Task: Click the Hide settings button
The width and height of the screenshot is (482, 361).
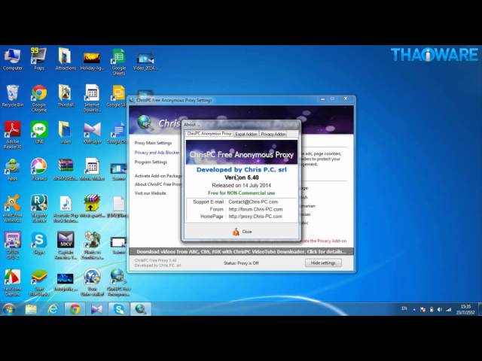Action: pyautogui.click(x=323, y=263)
